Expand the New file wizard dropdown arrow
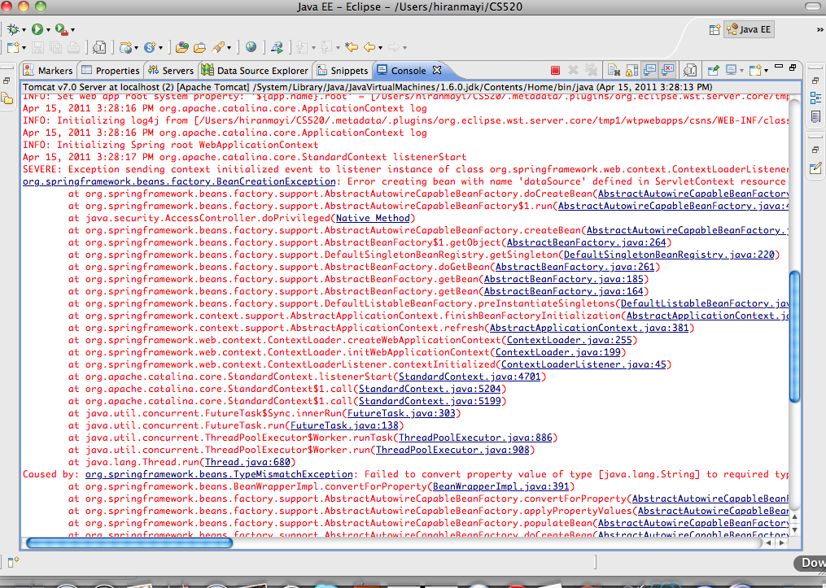 pyautogui.click(x=23, y=49)
